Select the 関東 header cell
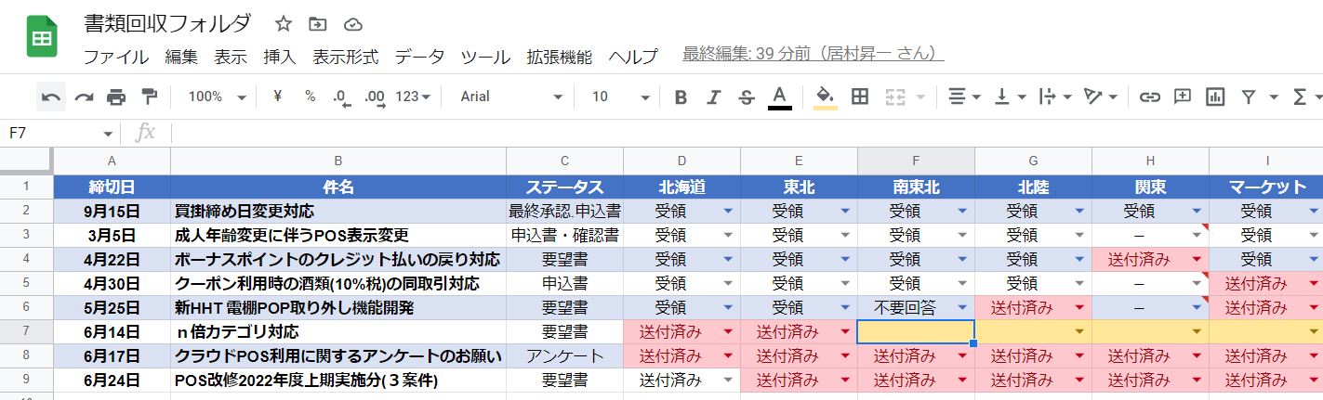 click(1150, 187)
